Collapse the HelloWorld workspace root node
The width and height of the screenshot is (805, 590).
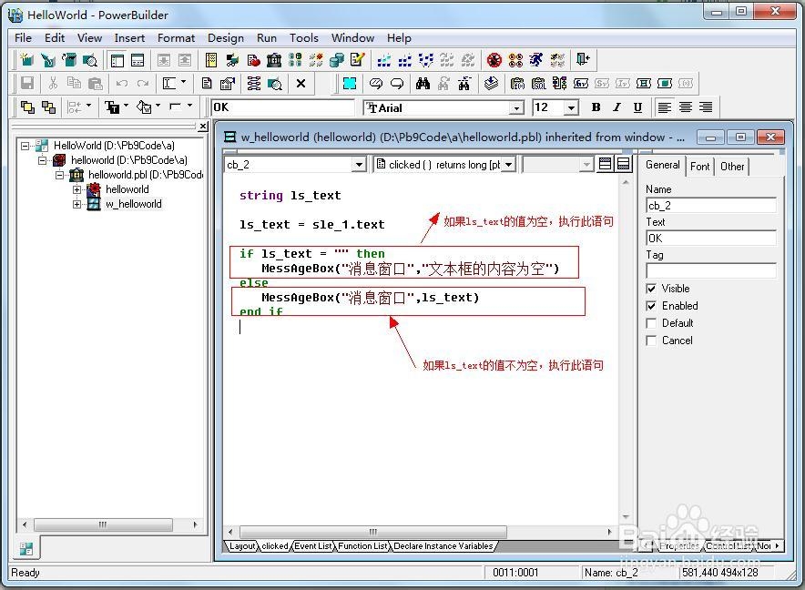[25, 146]
